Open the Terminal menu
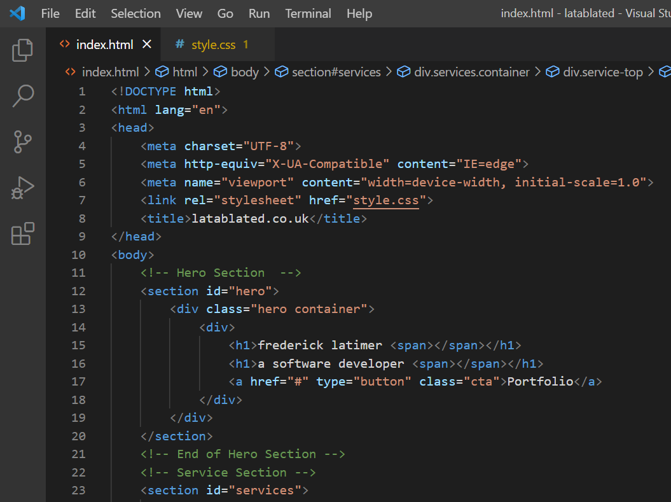This screenshot has height=502, width=671. click(308, 13)
